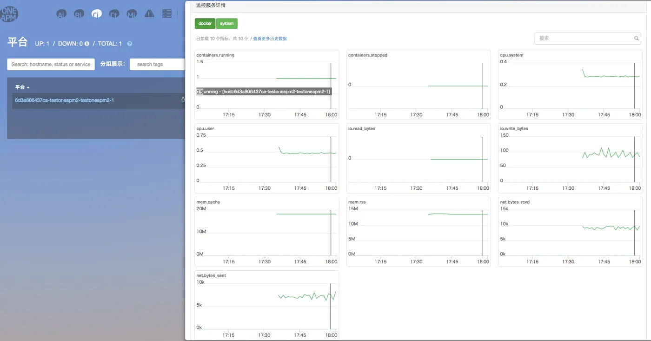The image size is (651, 341).
Task: Open the server stack icon
Action: click(167, 13)
